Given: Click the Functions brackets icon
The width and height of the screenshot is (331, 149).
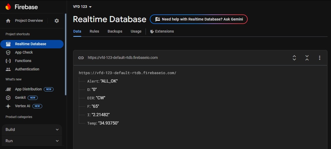Looking at the screenshot, I should [8, 61].
